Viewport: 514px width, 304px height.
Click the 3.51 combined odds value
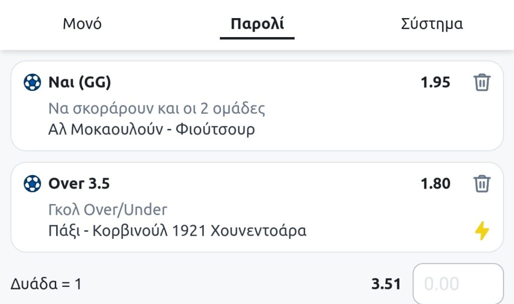pyautogui.click(x=386, y=284)
